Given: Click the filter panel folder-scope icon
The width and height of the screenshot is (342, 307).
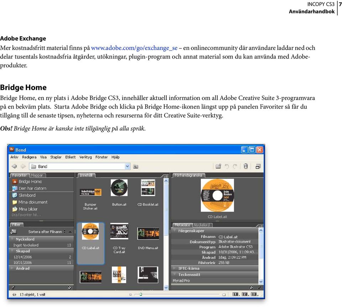Looking at the screenshot, I should click(14, 232).
